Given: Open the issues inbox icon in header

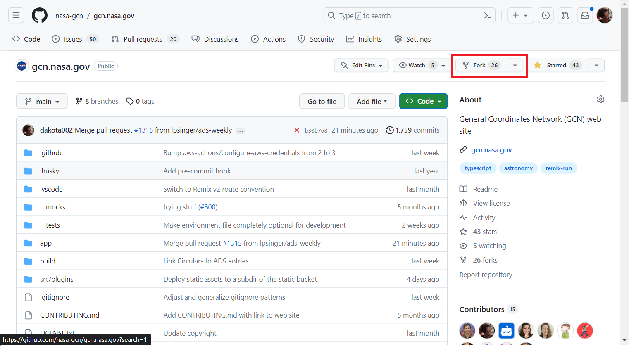Looking at the screenshot, I should (x=546, y=15).
